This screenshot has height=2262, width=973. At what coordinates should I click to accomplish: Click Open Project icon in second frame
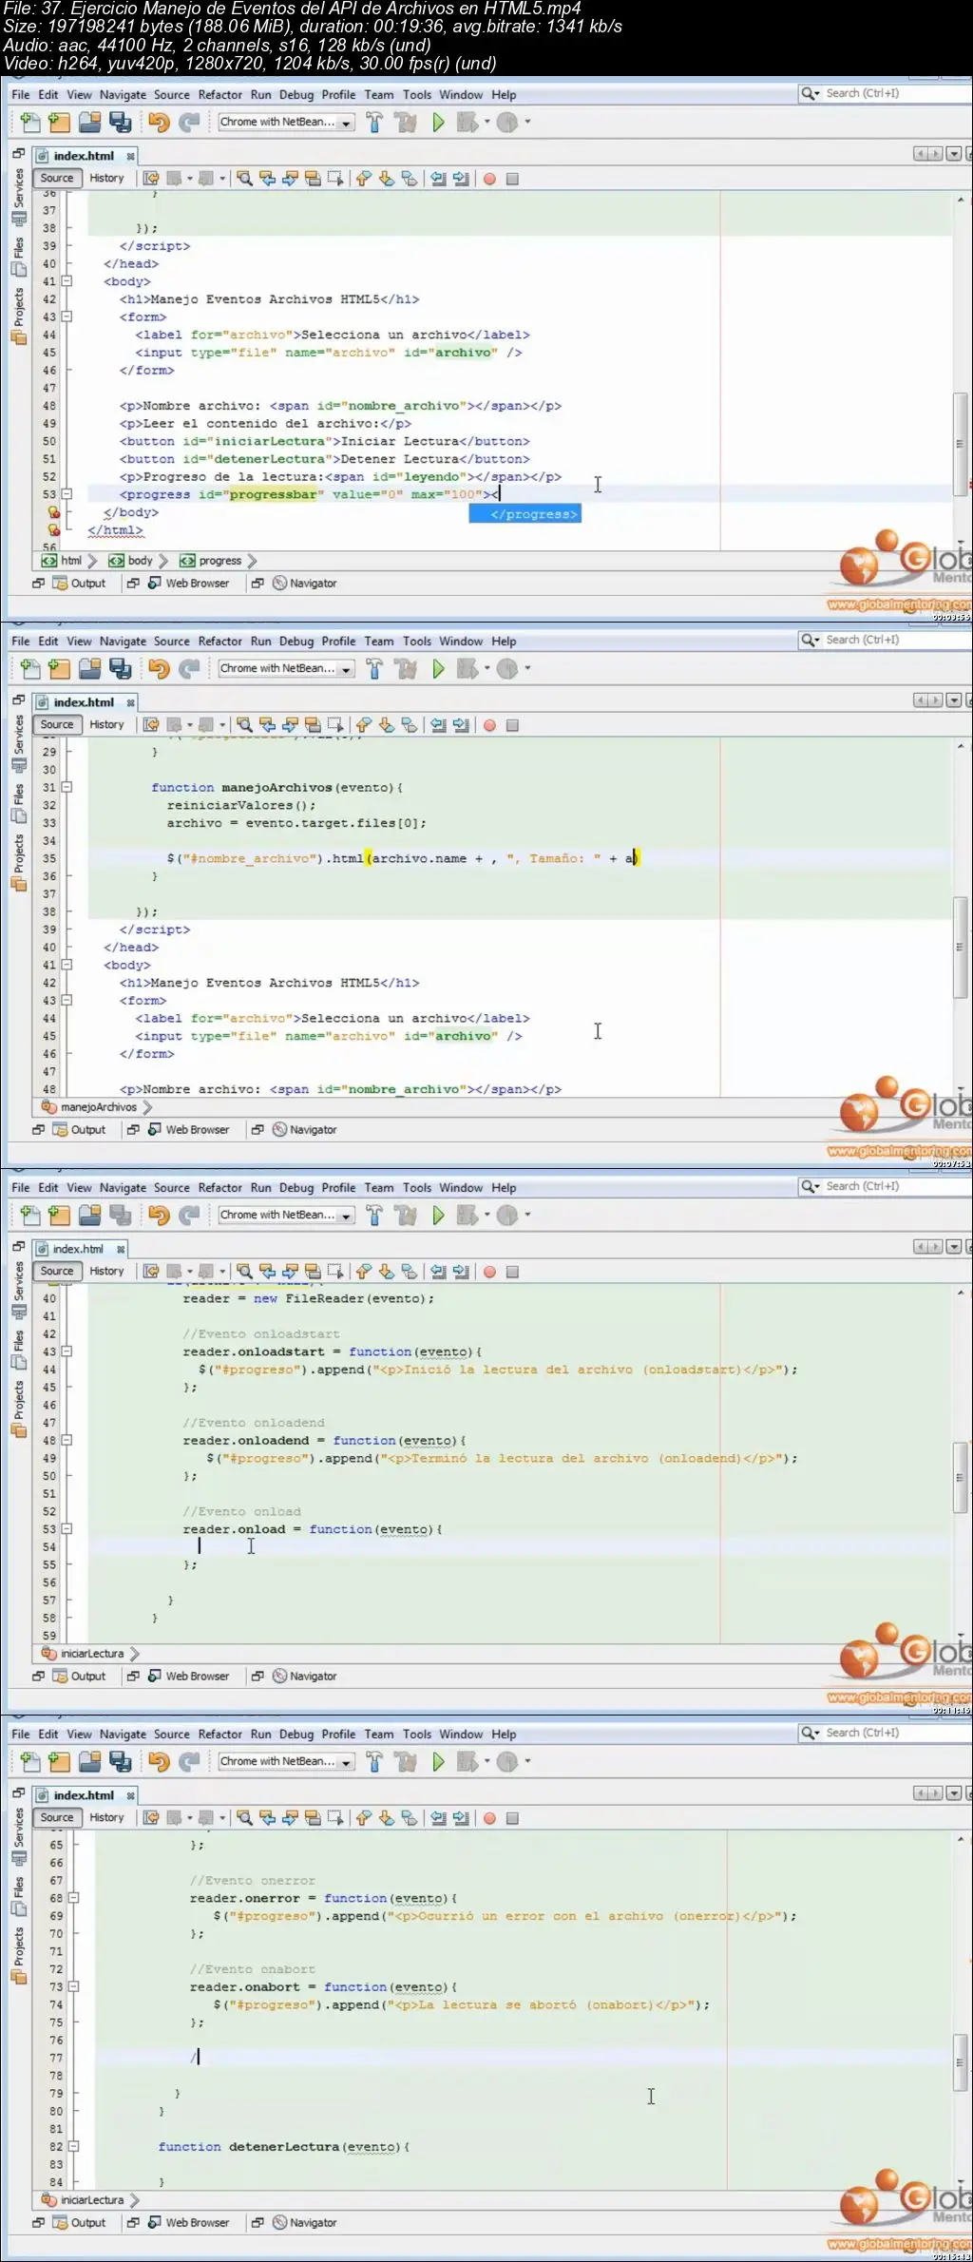[90, 669]
